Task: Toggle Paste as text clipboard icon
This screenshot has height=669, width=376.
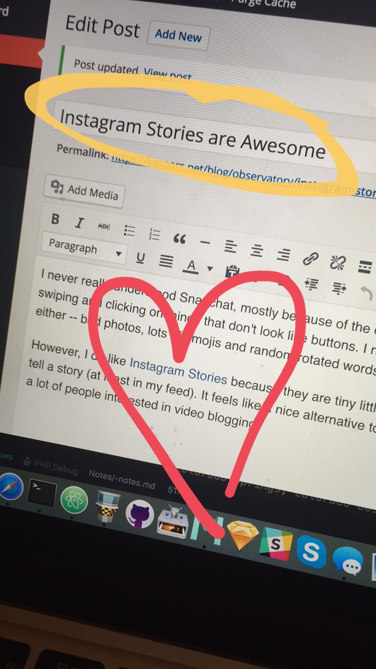Action: pos(232,271)
